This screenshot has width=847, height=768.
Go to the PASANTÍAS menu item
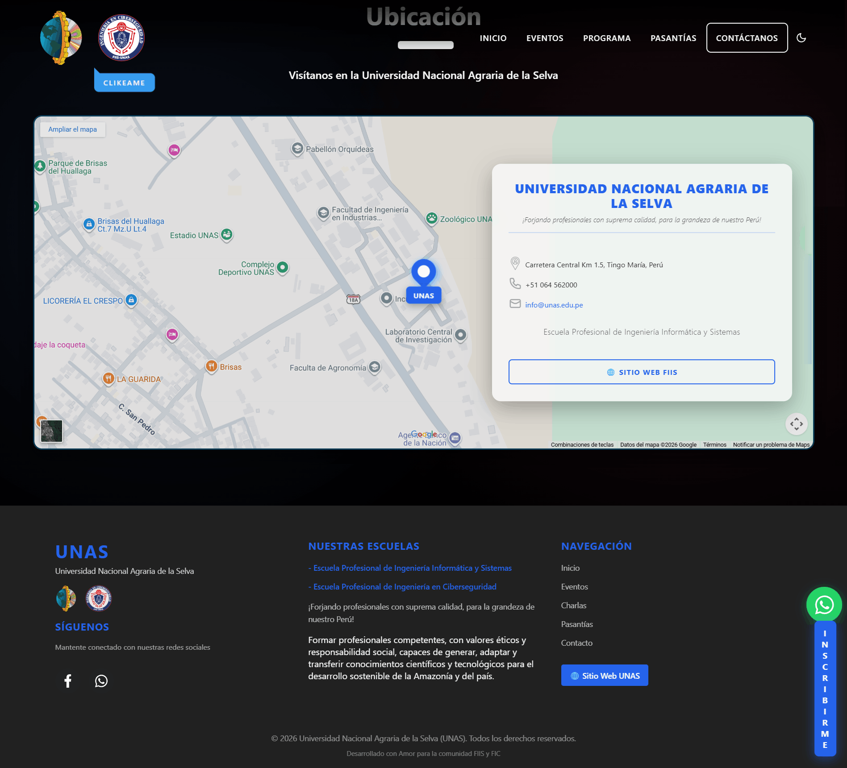click(x=673, y=38)
